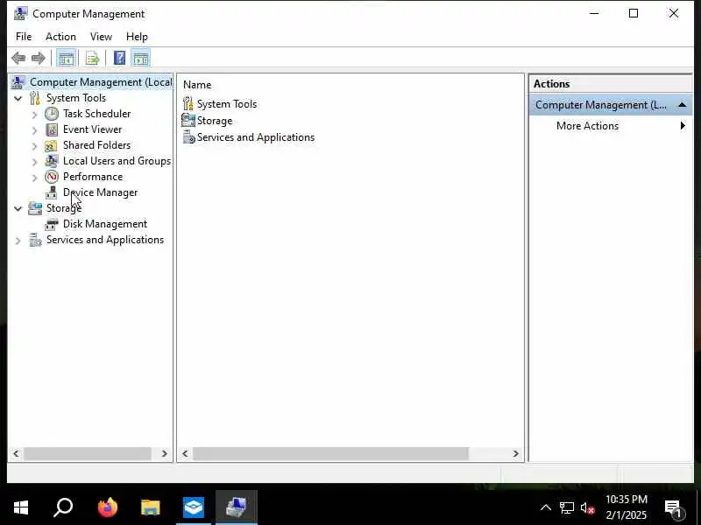701x525 pixels.
Task: Click the Disk Management drive icon
Action: click(52, 224)
